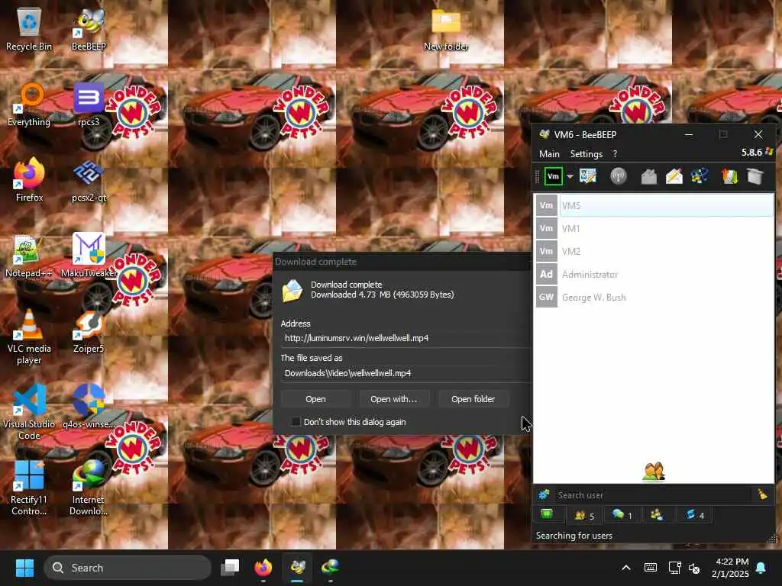Select user George W. Bush
The image size is (782, 586).
654,297
